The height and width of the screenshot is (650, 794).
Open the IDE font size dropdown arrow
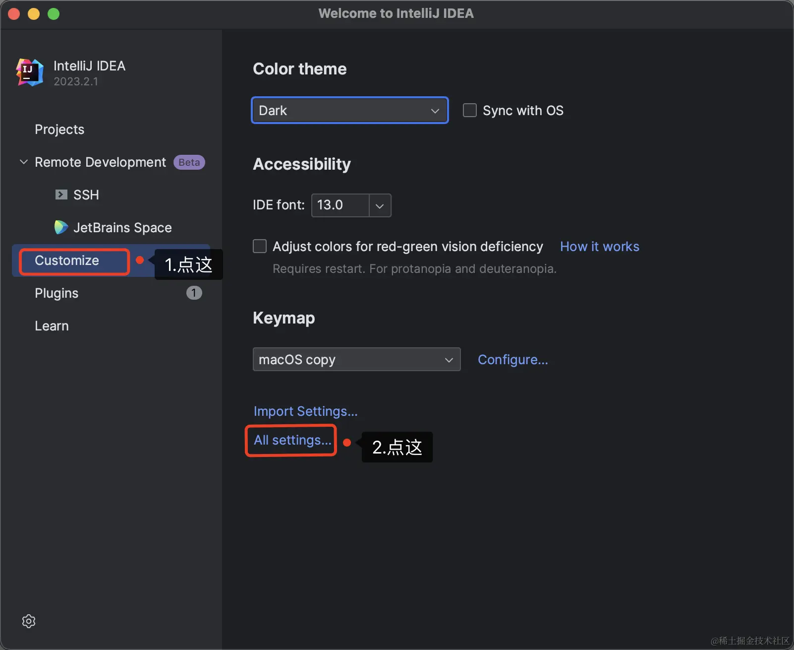(380, 205)
